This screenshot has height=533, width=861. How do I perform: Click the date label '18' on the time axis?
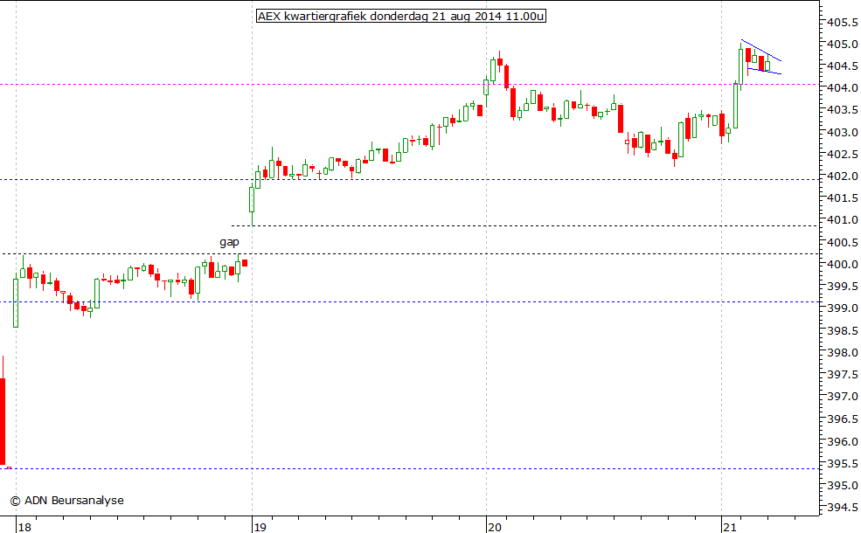coord(24,527)
